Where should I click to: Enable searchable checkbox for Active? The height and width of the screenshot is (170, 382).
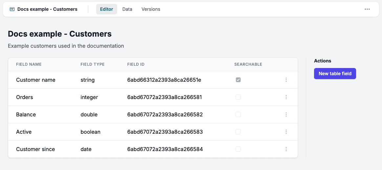pyautogui.click(x=238, y=132)
